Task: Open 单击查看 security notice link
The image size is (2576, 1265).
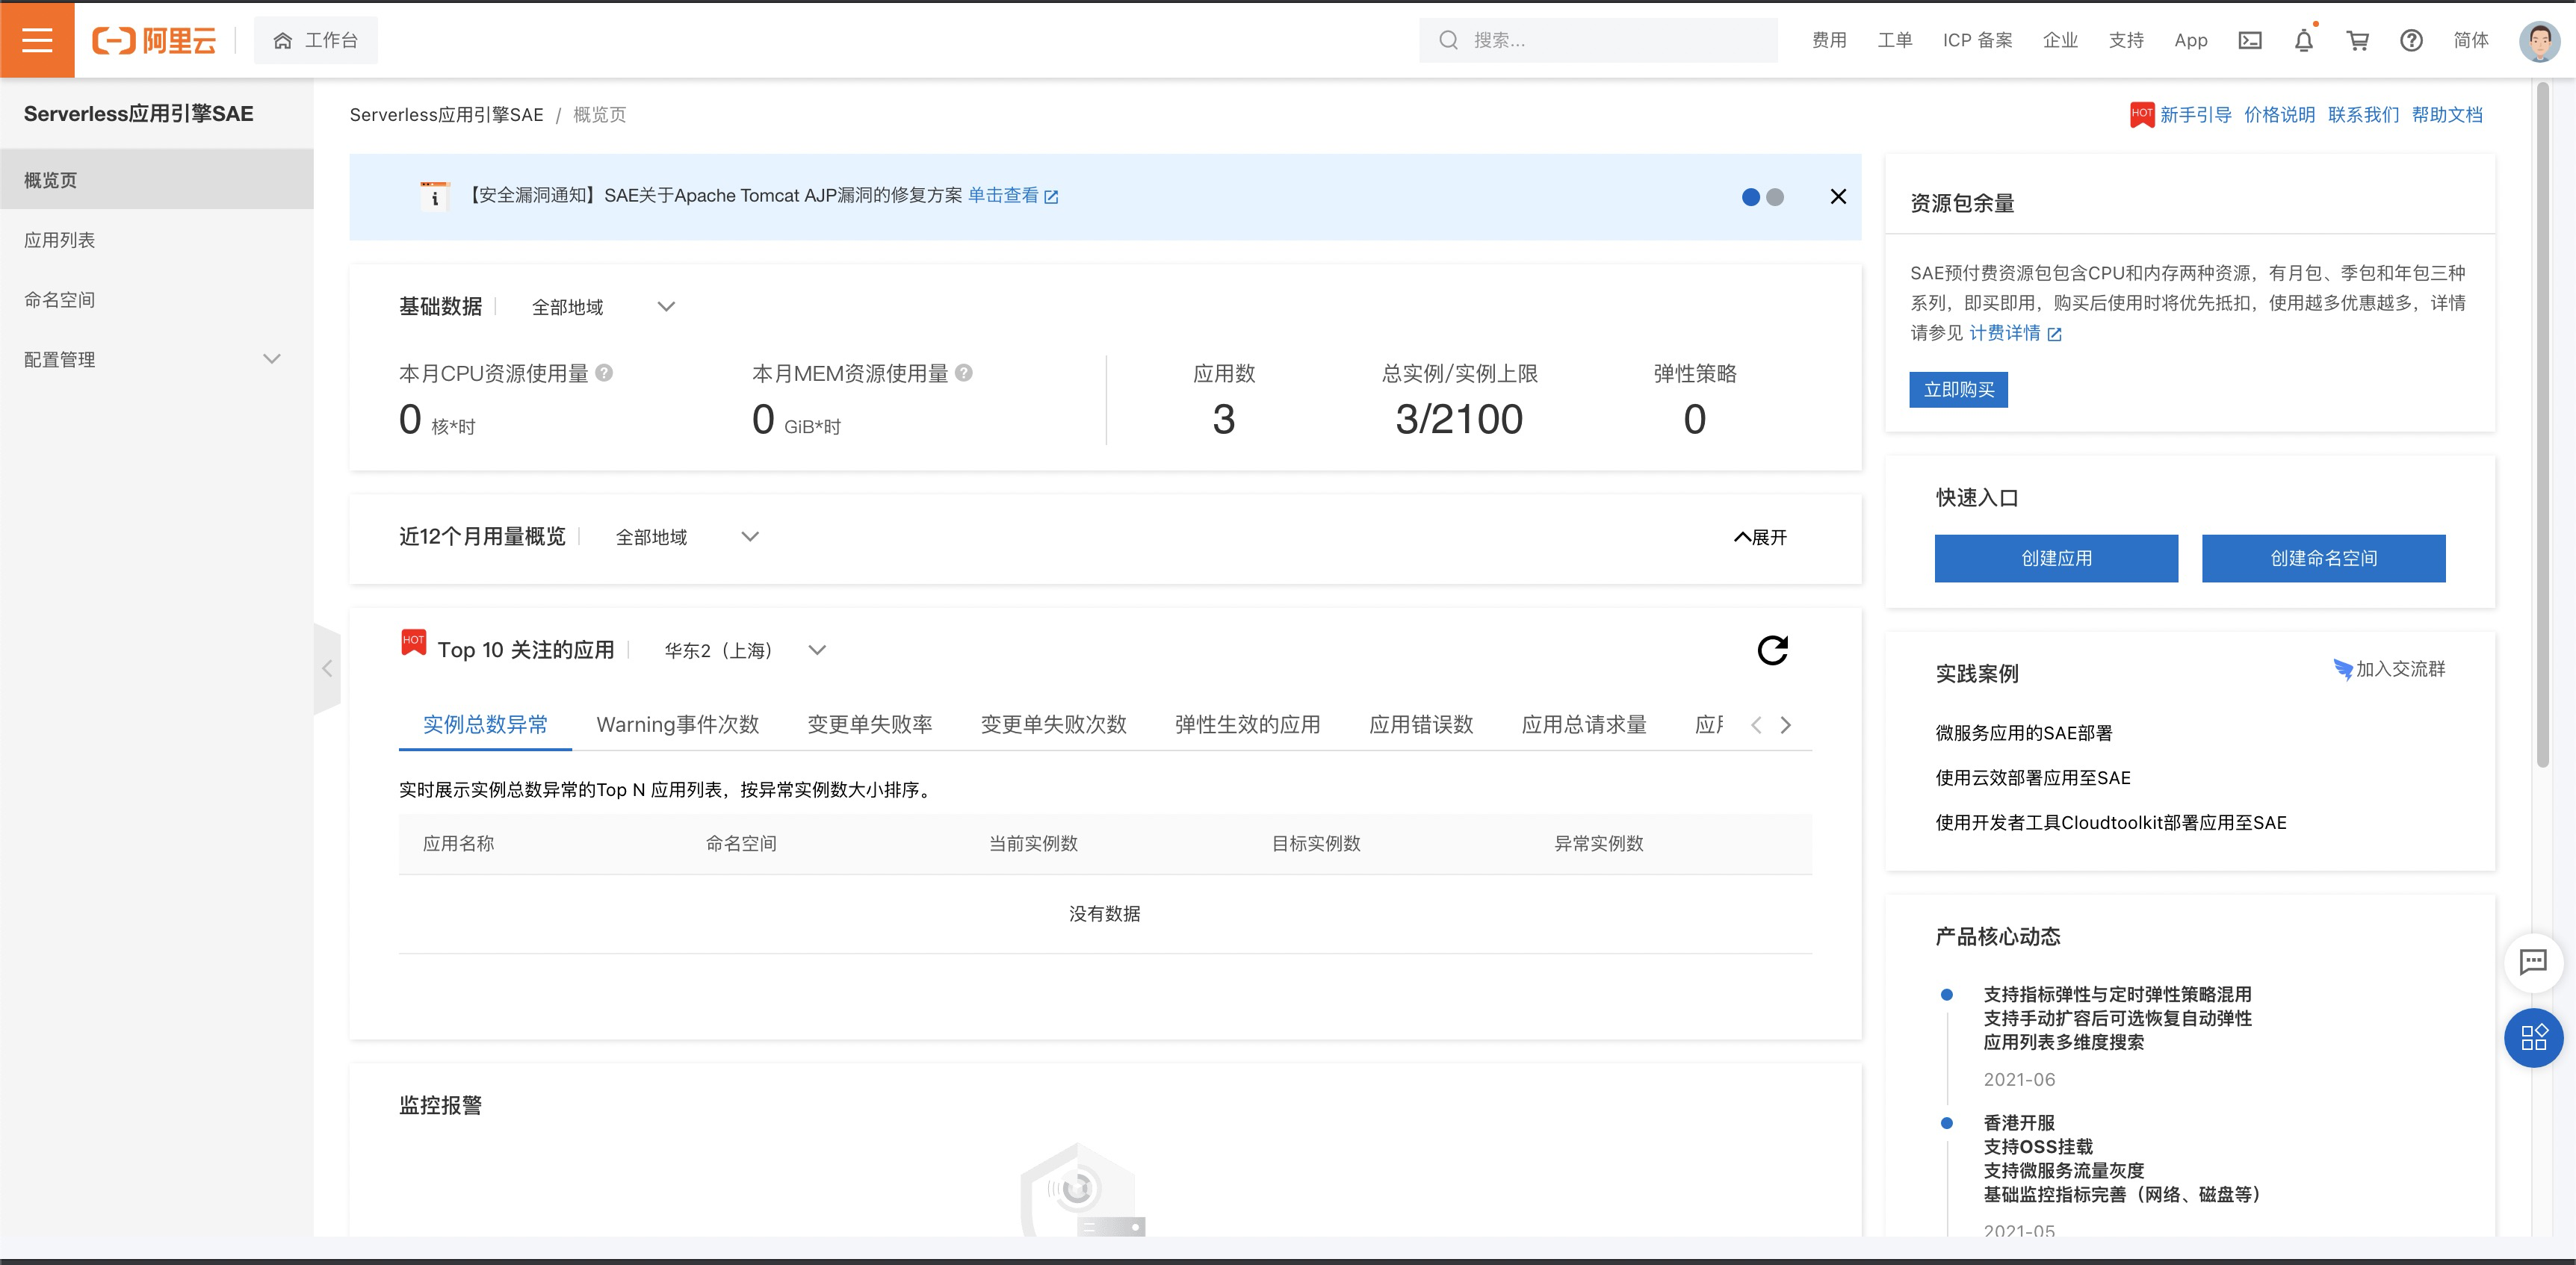Action: [1013, 196]
